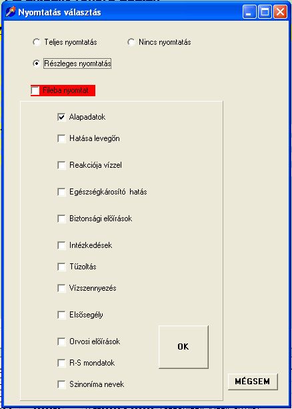
Task: Click the torch app icon in title bar
Action: click(x=11, y=12)
